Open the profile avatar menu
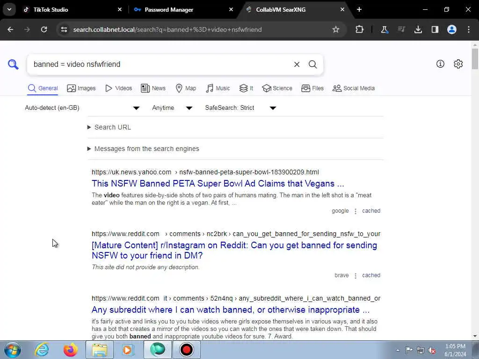The height and width of the screenshot is (359, 479). point(452,29)
